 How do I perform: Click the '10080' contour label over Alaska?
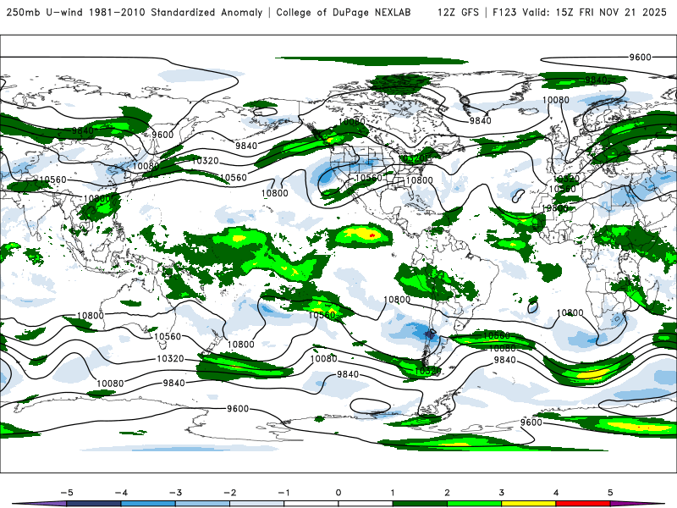[x=352, y=122]
